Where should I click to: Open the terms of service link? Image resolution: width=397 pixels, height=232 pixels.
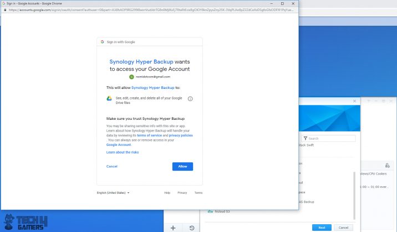(149, 135)
